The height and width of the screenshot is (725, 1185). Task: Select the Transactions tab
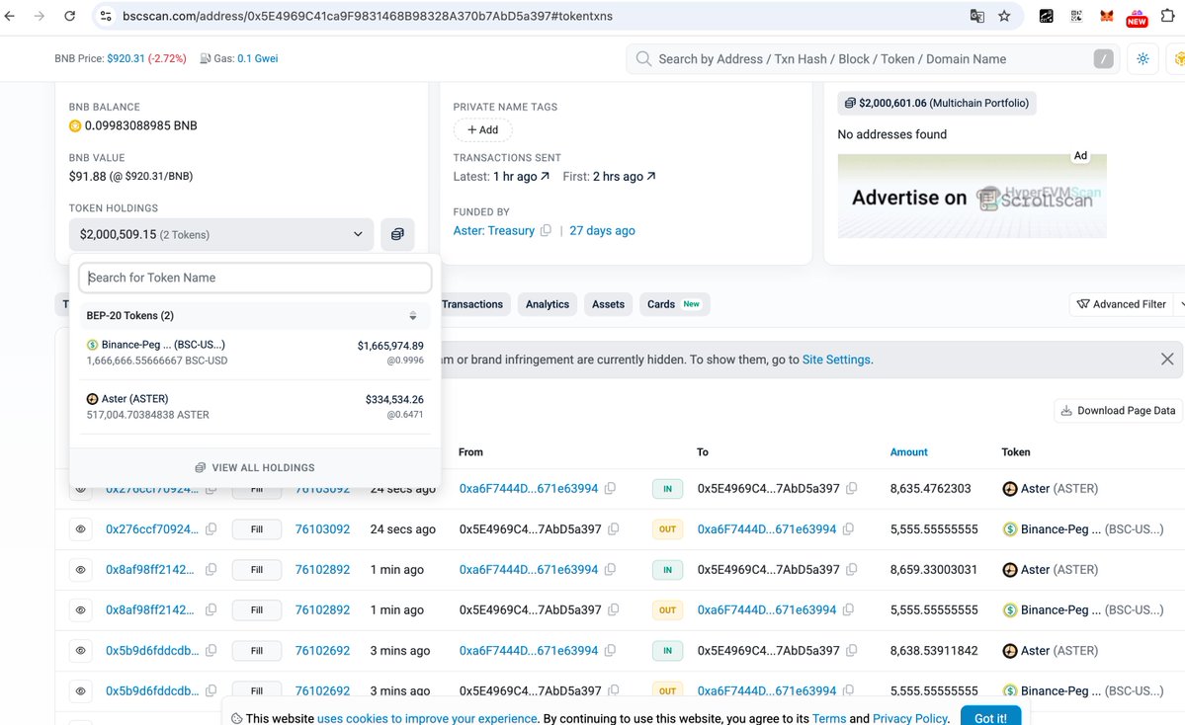tap(472, 304)
